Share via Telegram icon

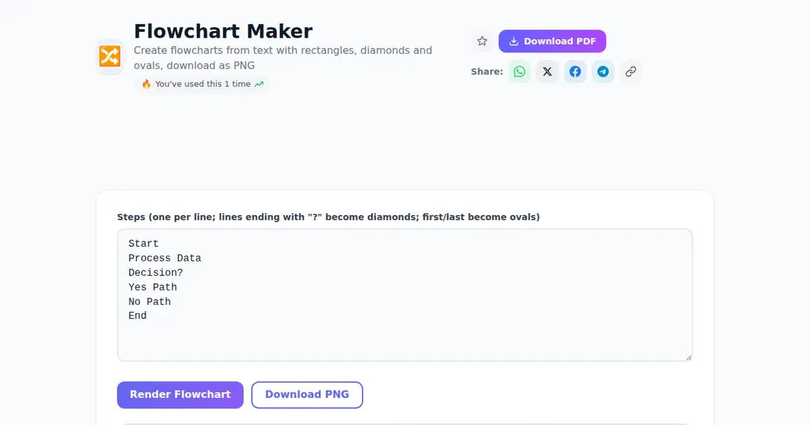pos(603,72)
